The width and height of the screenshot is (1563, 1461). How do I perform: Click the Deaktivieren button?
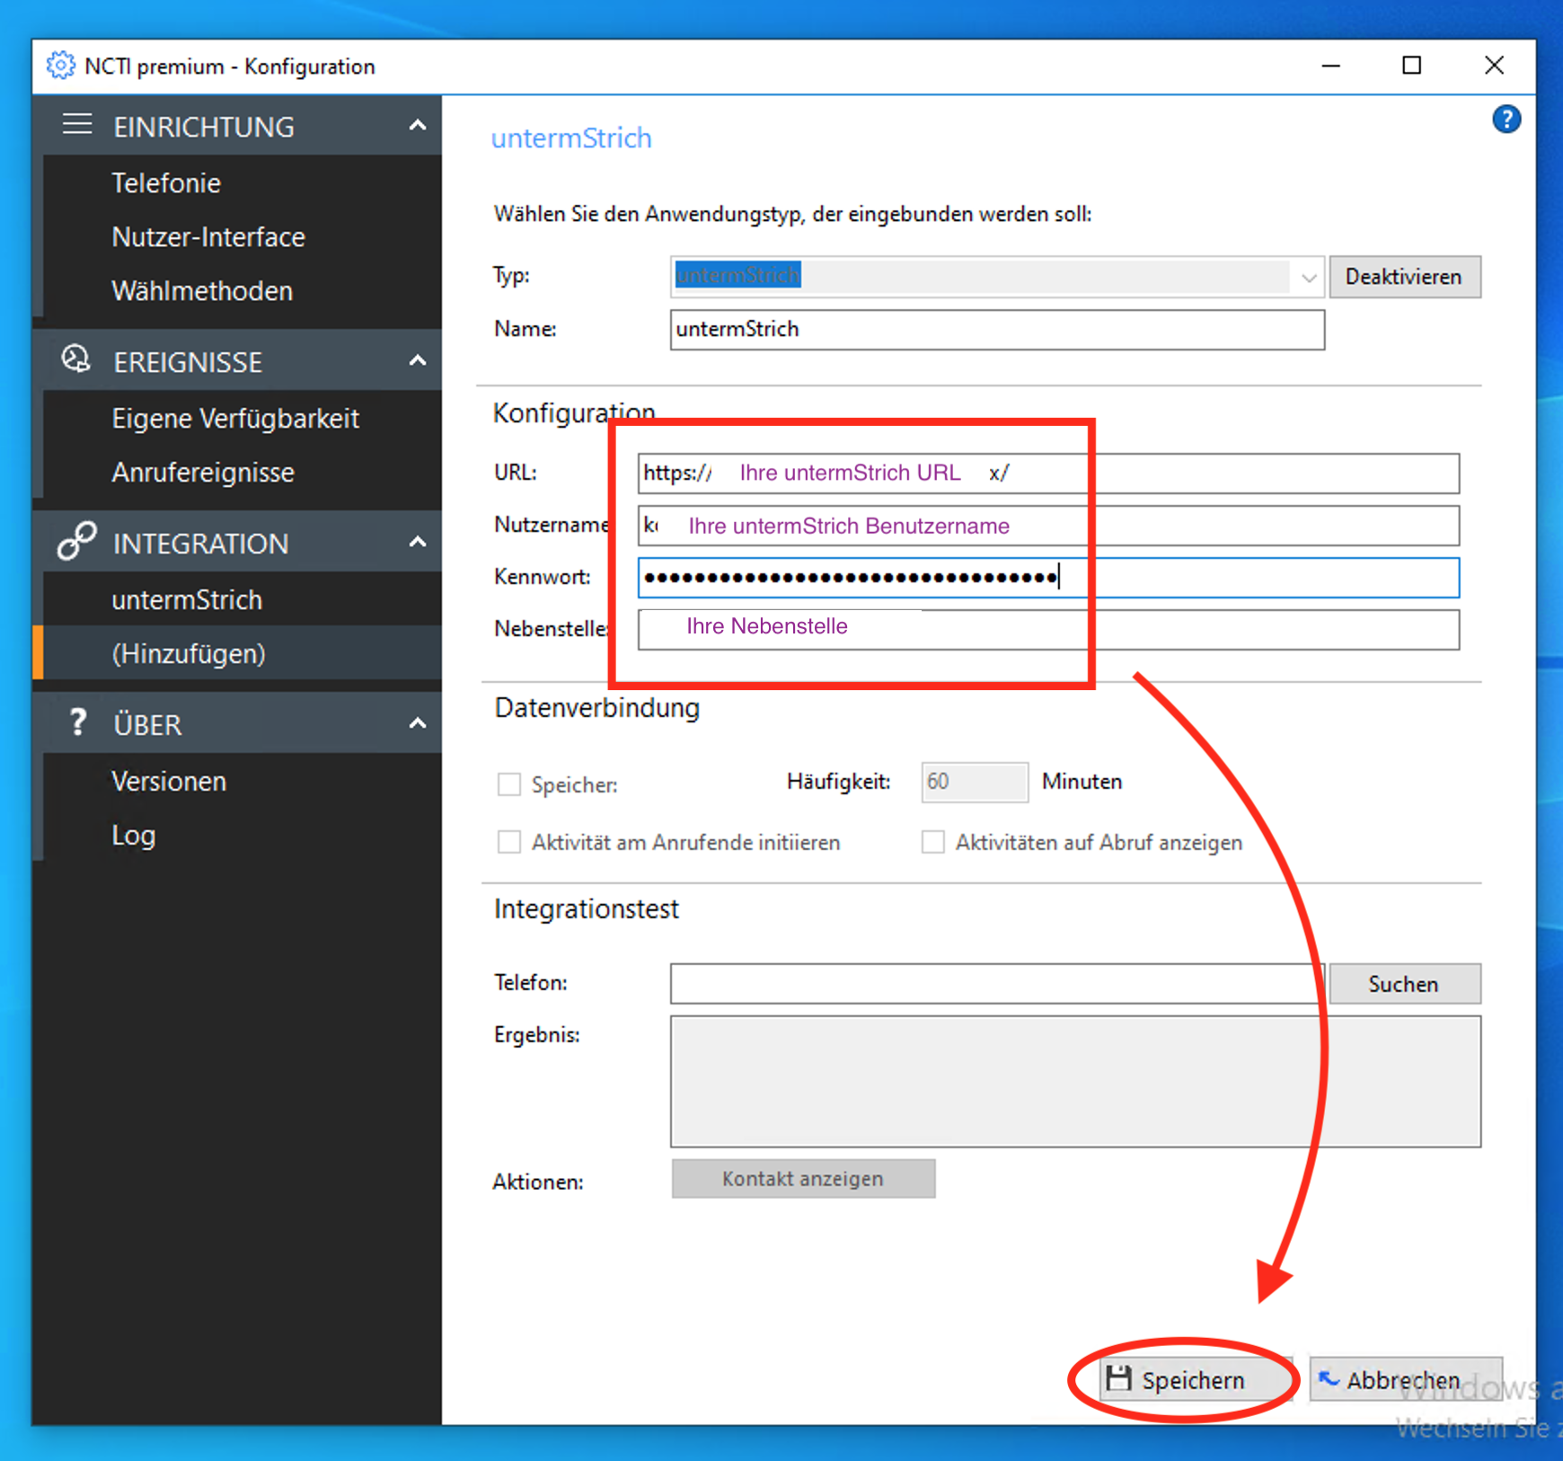coord(1403,277)
